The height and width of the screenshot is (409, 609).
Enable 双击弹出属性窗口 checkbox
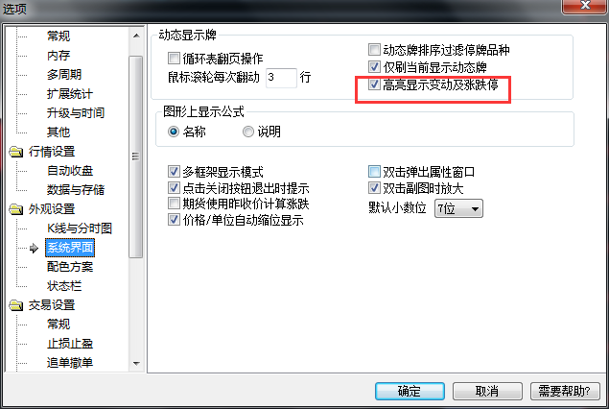374,172
